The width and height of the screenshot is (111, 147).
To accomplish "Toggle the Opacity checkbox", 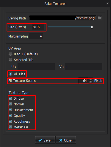I will pos(10,116).
